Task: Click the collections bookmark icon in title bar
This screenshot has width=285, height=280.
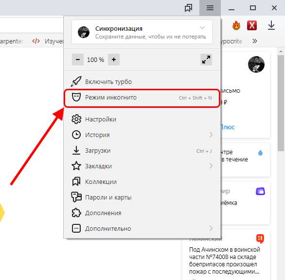Action: click(x=188, y=8)
